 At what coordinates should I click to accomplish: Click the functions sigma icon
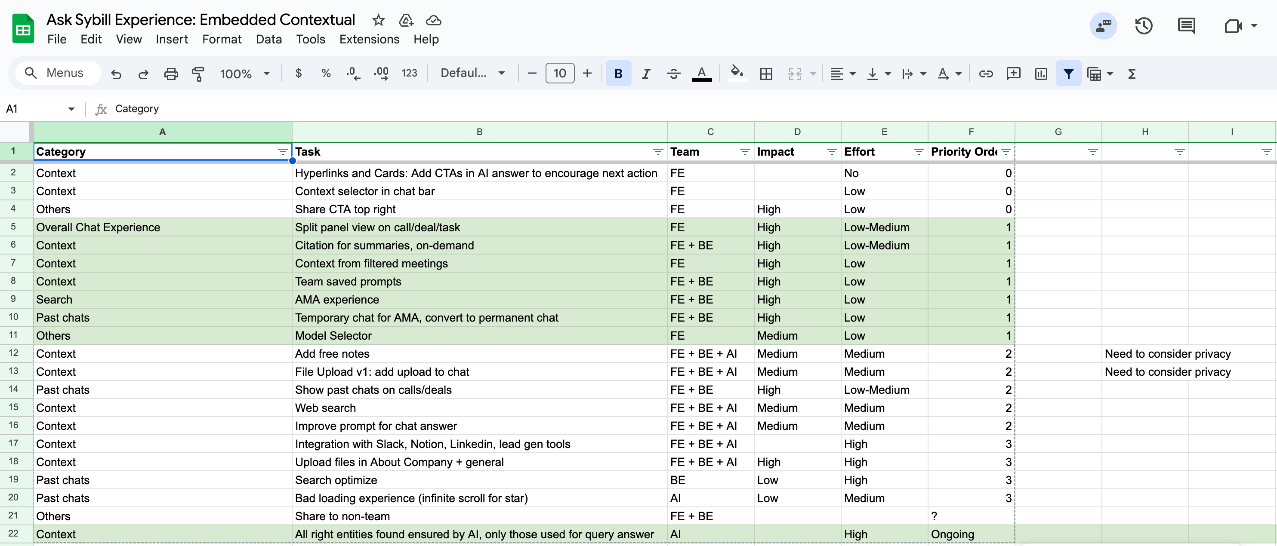pos(1131,74)
